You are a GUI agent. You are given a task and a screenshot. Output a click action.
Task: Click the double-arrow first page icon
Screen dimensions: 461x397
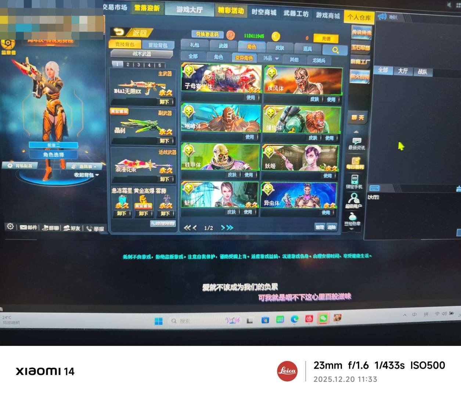pos(187,228)
